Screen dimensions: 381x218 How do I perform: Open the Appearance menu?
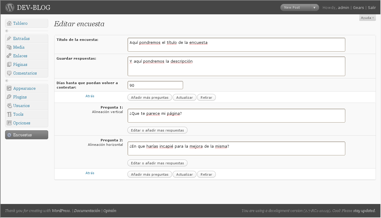(x=24, y=88)
